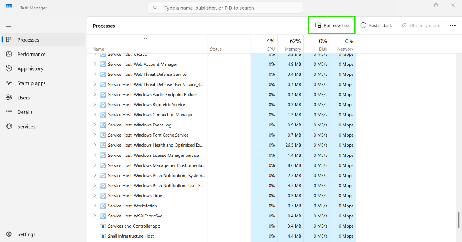Click gear icon of Windows License Manager Service
The width and height of the screenshot is (462, 242).
pos(103,155)
